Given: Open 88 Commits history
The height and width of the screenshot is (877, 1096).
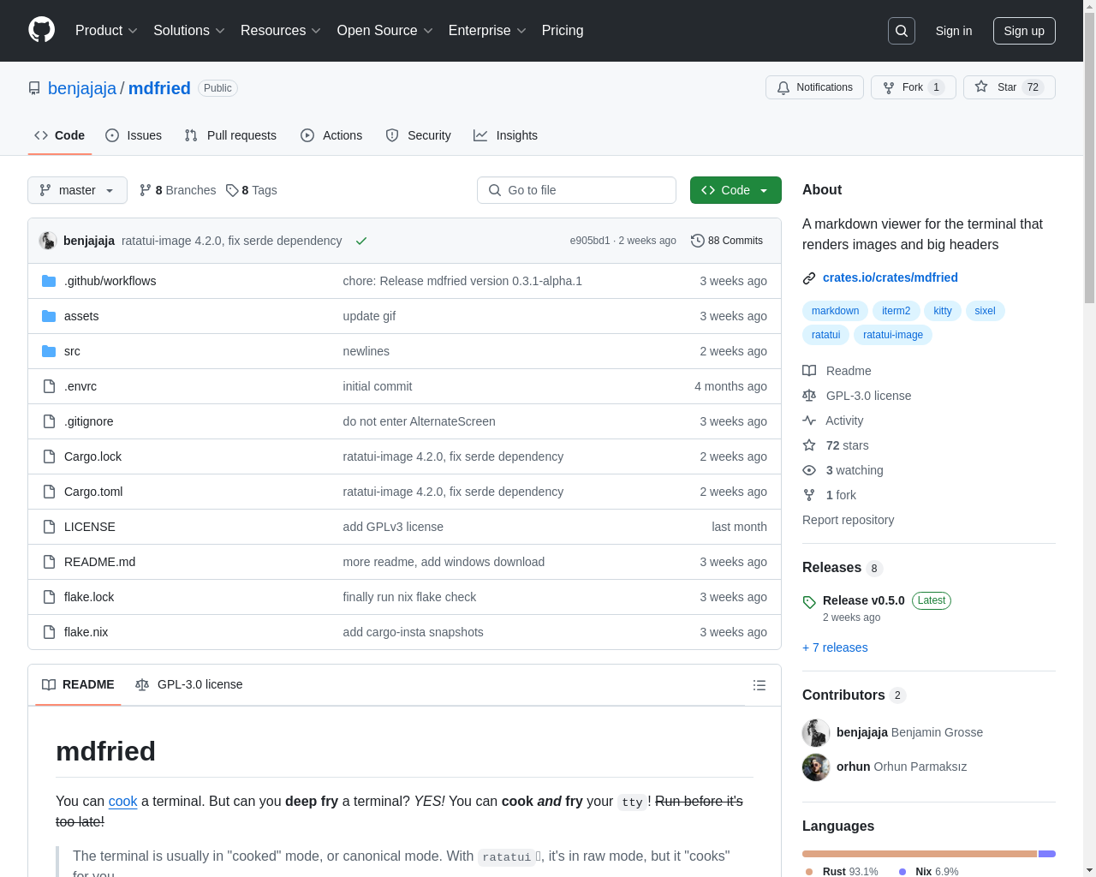Looking at the screenshot, I should click(x=726, y=241).
